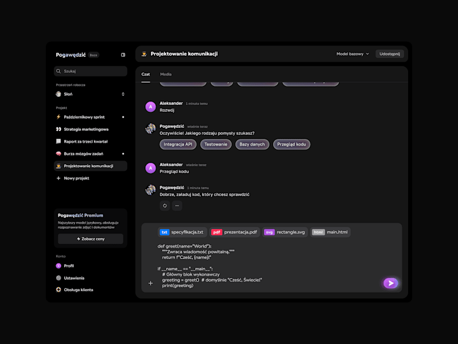Screen dimensions: 458x344
Task: Click the message text 'Rozwój'
Action: pyautogui.click(x=167, y=110)
